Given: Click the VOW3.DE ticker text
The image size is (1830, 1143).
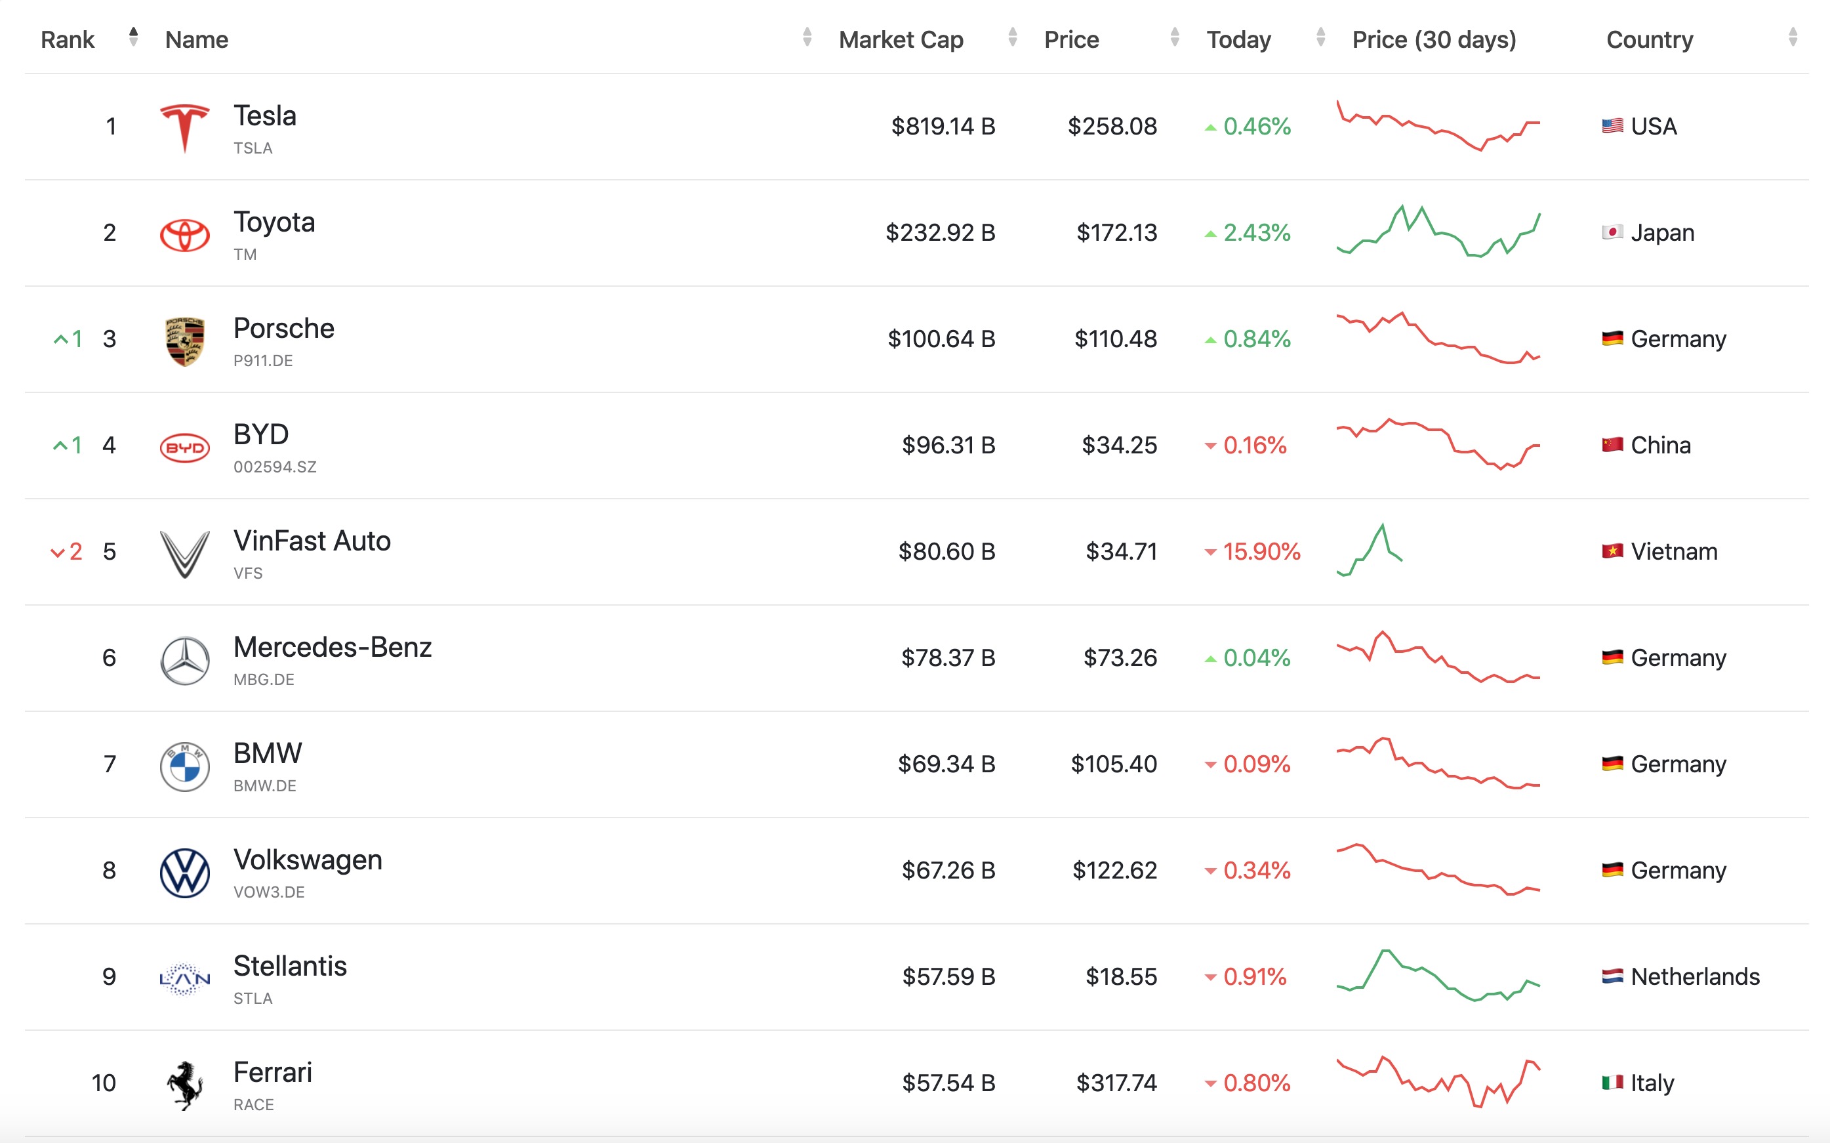Looking at the screenshot, I should [269, 892].
